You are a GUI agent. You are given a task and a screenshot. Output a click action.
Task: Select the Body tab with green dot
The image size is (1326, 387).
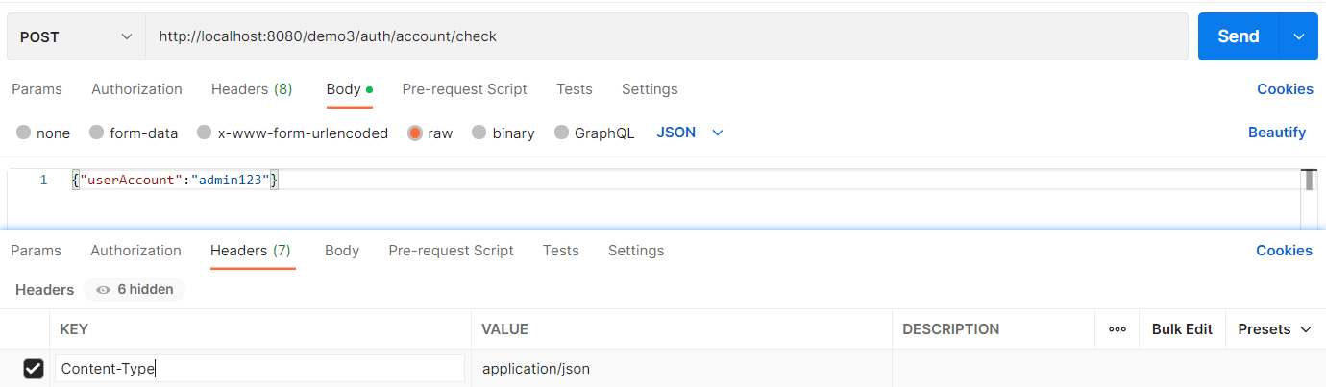349,89
